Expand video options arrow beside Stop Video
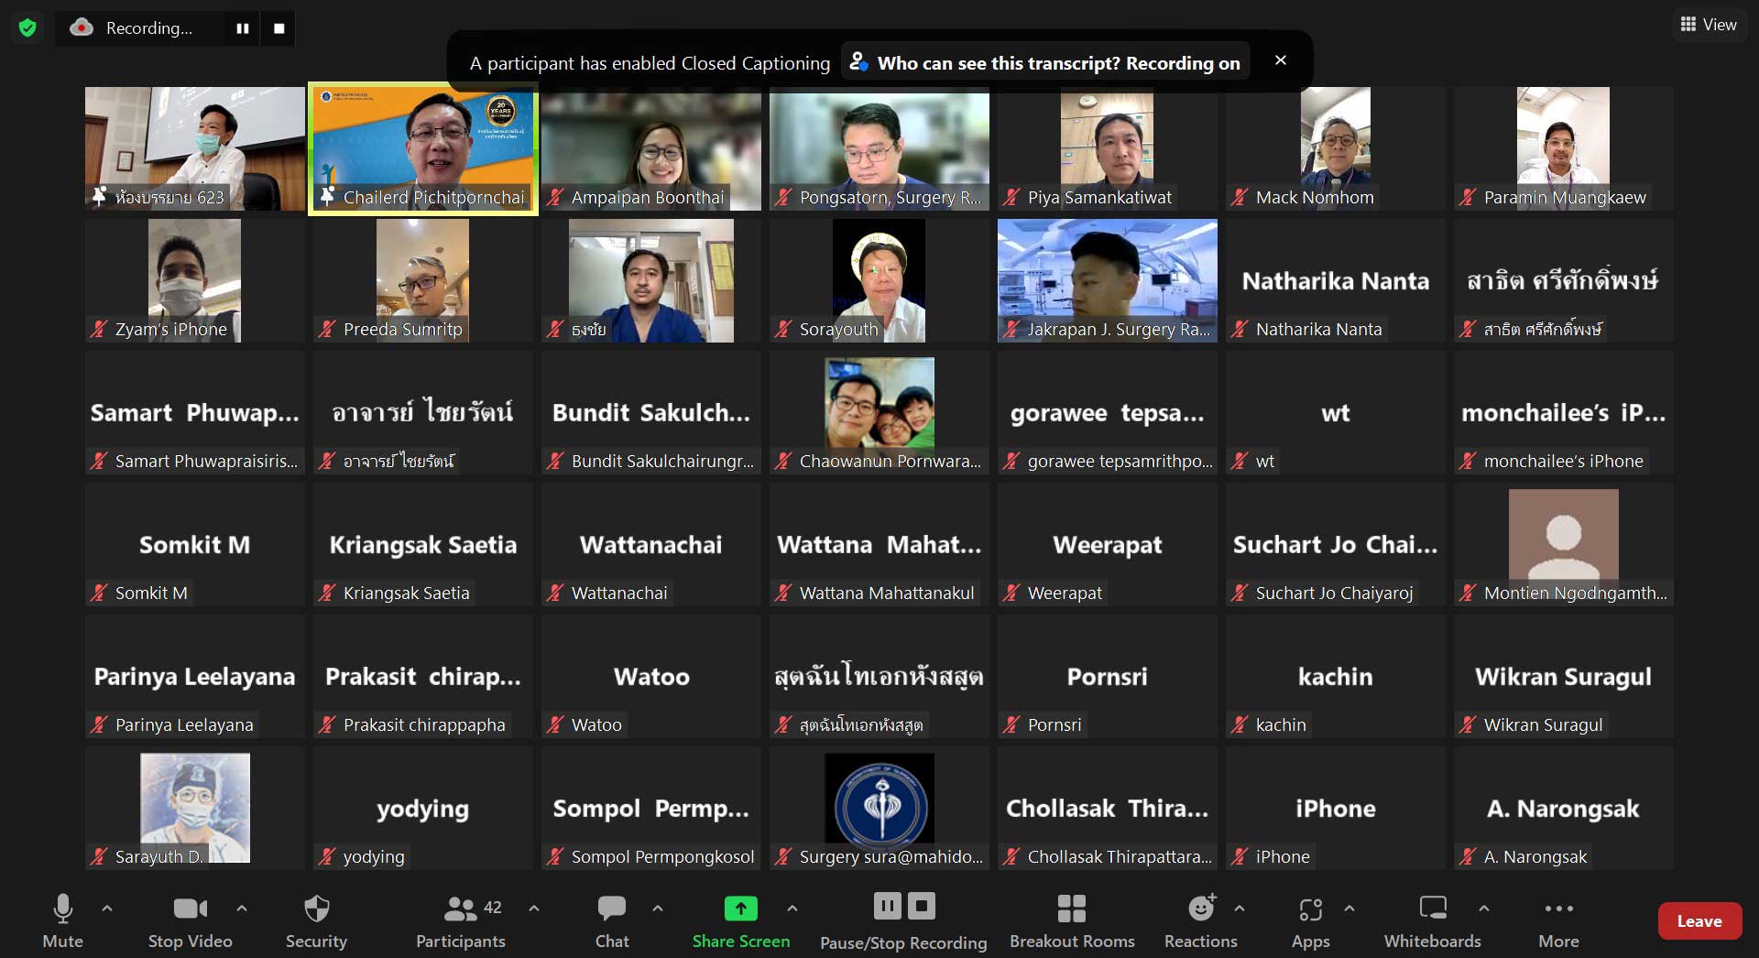Image resolution: width=1759 pixels, height=958 pixels. (242, 909)
